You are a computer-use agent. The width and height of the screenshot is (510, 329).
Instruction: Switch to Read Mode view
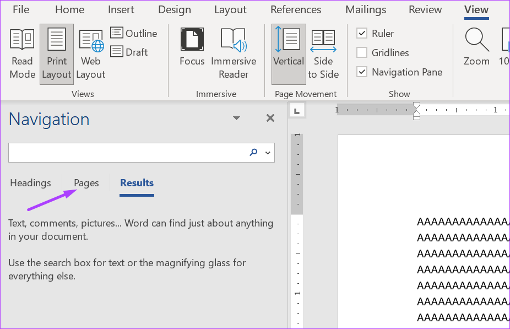(22, 53)
